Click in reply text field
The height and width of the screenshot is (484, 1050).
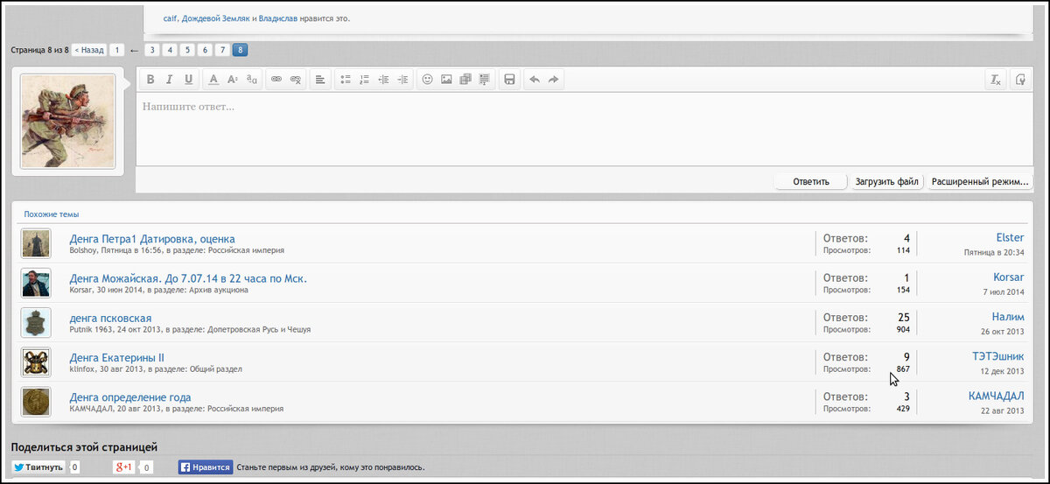[x=577, y=131]
